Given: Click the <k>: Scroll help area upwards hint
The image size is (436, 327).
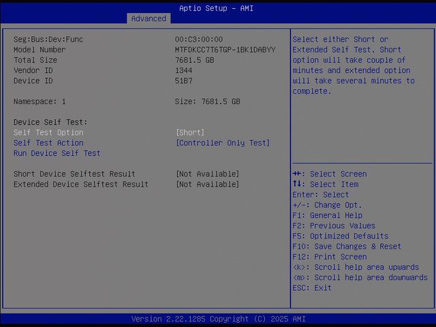Looking at the screenshot, I should point(356,267).
